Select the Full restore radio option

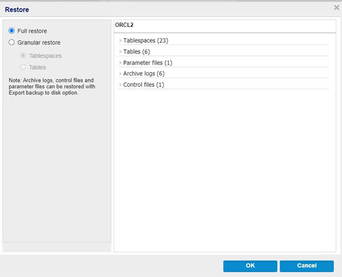tap(11, 31)
